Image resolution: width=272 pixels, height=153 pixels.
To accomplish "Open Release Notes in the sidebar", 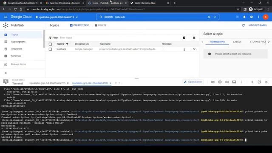I will point(18,64).
